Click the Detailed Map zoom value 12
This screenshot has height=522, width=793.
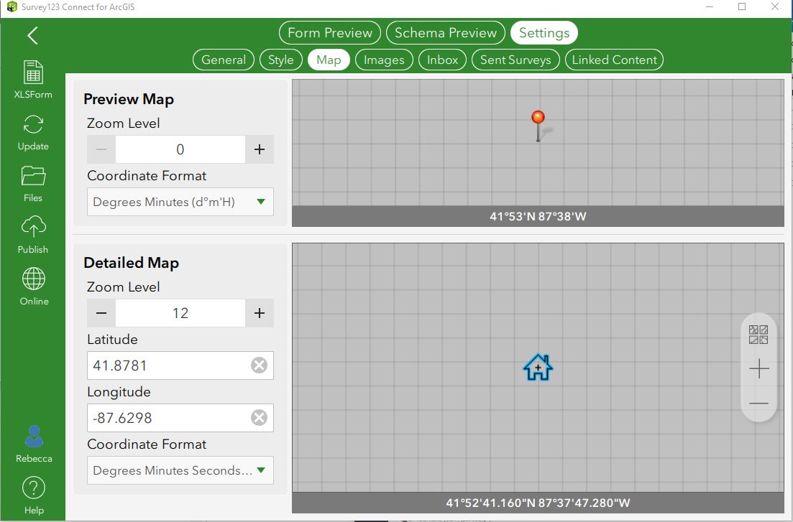coord(180,313)
